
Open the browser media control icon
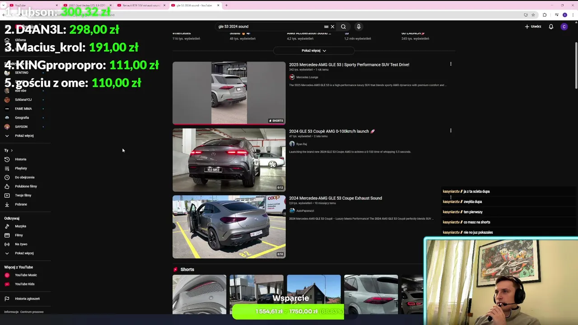pyautogui.click(x=556, y=15)
